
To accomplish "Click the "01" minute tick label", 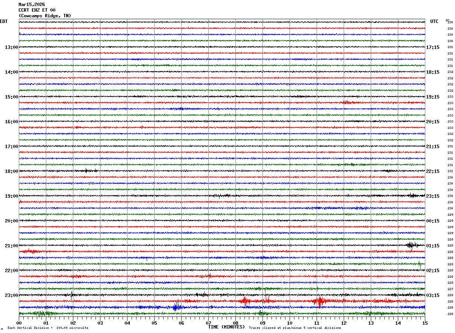I will 46,323.
